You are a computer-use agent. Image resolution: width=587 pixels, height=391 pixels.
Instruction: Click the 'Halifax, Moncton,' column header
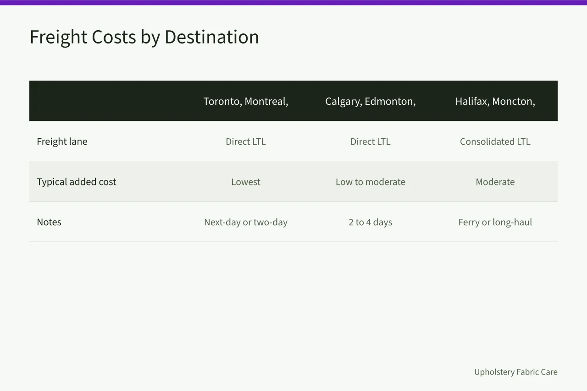(495, 101)
